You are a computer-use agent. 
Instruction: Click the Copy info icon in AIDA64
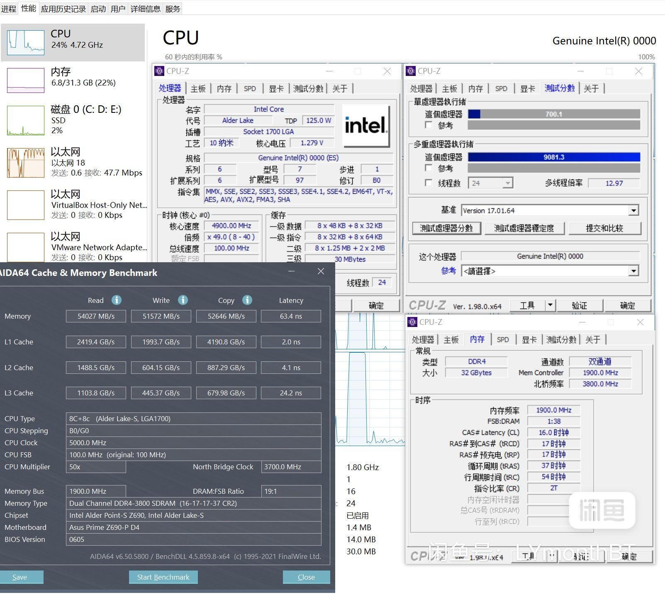coord(247,300)
